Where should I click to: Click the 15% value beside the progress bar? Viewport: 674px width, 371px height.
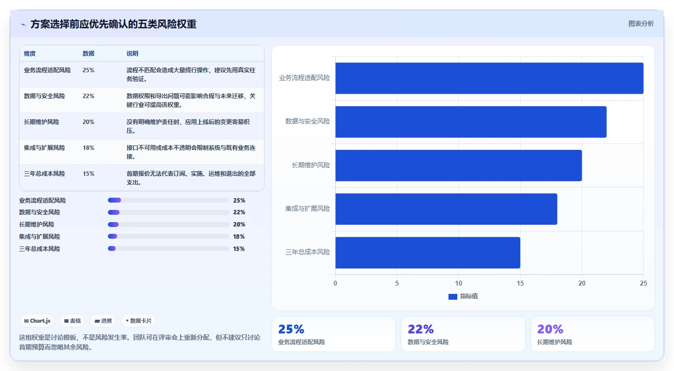(239, 249)
